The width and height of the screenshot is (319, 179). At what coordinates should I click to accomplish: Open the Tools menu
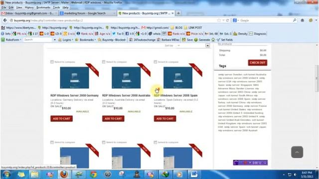click(56, 7)
